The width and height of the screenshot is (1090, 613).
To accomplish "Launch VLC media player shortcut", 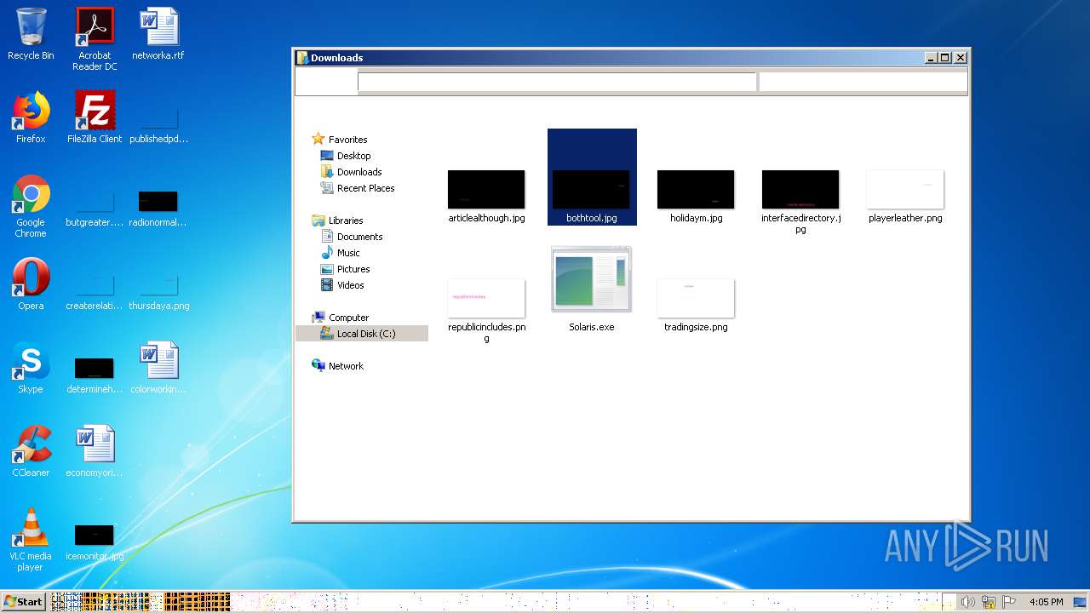I will coord(31,540).
